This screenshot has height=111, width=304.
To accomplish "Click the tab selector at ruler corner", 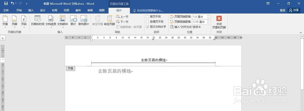I will (x=3, y=38).
